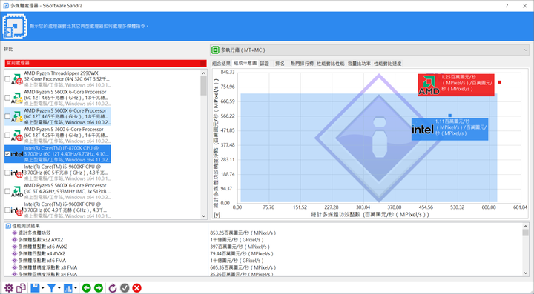The image size is (534, 294).
Task: Click the AMD logo of 3C 6T 5600X row
Action: point(16,191)
